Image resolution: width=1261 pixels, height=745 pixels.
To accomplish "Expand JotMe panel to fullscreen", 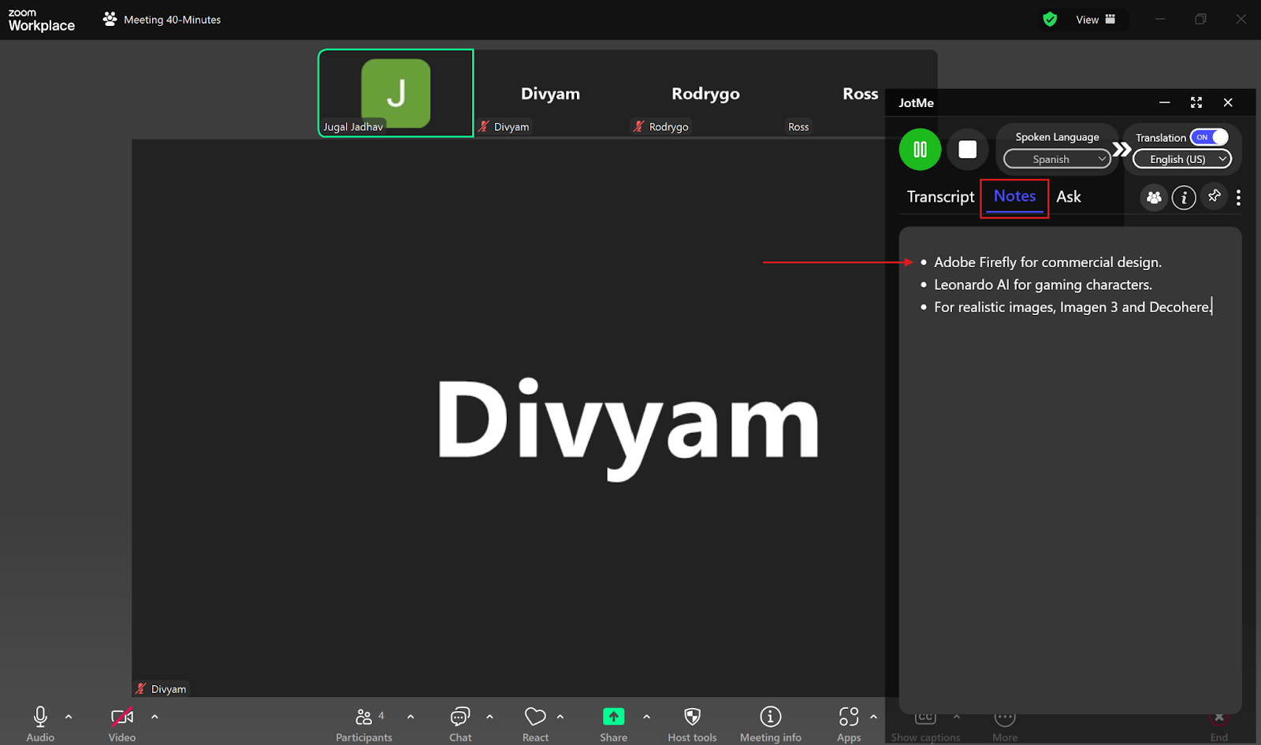I will tap(1196, 102).
